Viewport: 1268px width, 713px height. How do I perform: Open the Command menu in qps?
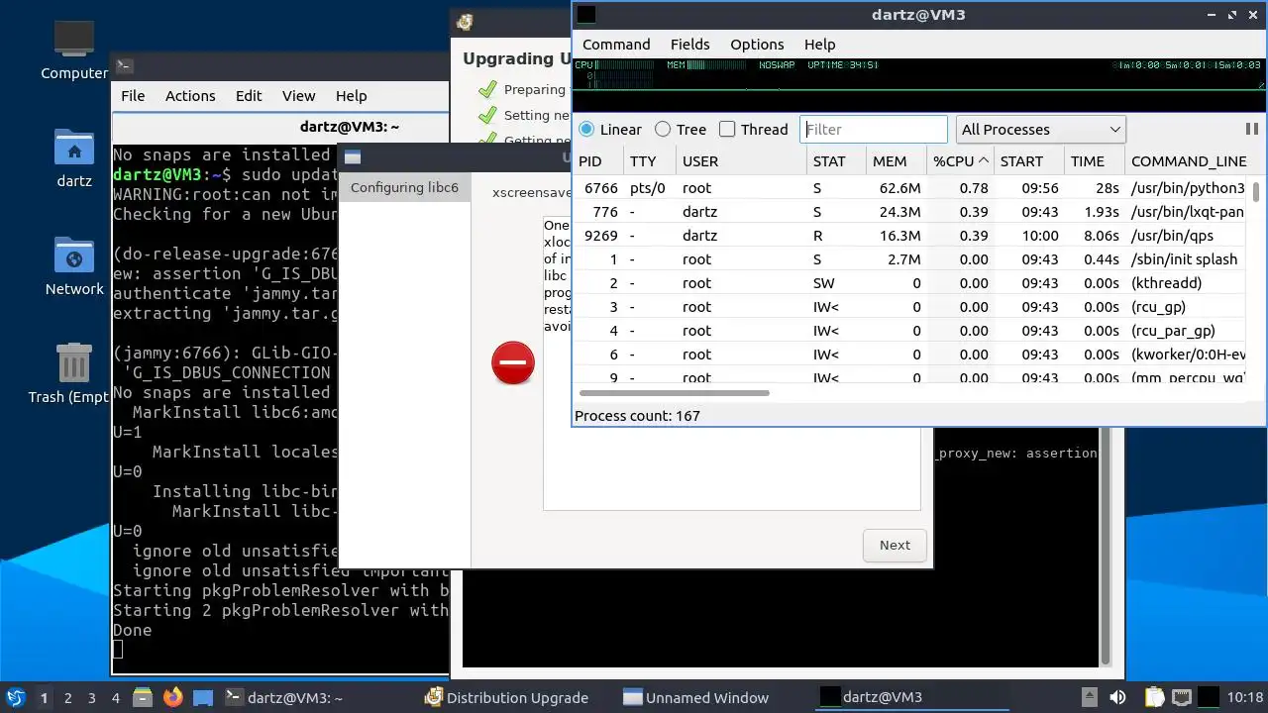[x=616, y=45]
